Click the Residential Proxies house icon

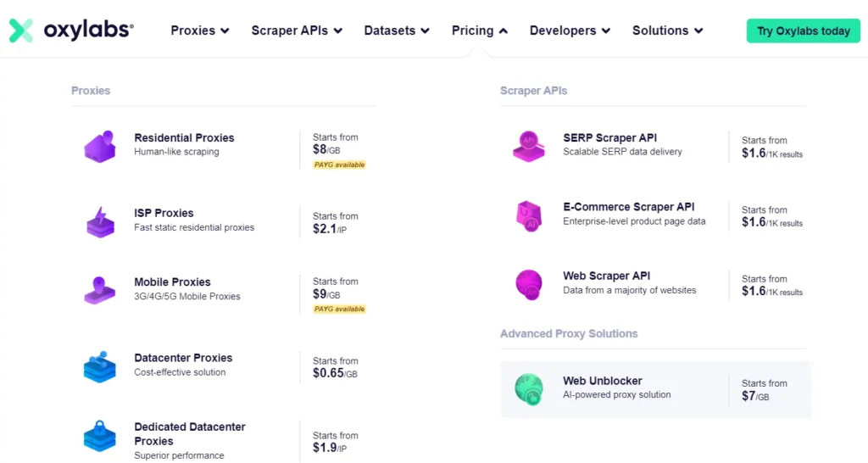[100, 147]
